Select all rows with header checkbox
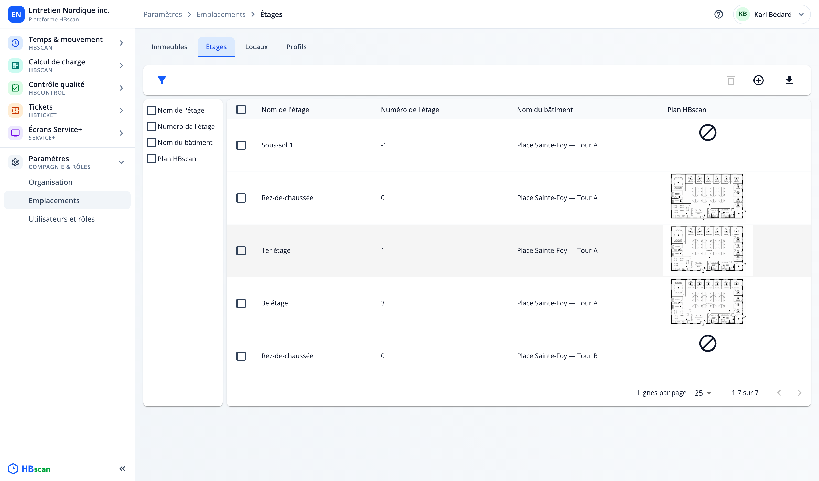The image size is (819, 481). click(x=241, y=110)
